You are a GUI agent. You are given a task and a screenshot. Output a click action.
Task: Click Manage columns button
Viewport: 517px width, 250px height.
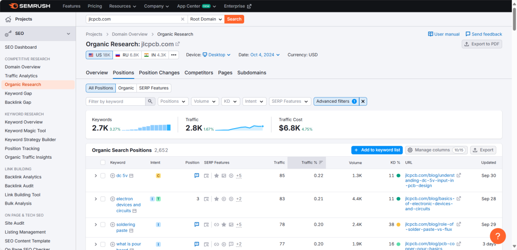point(436,150)
